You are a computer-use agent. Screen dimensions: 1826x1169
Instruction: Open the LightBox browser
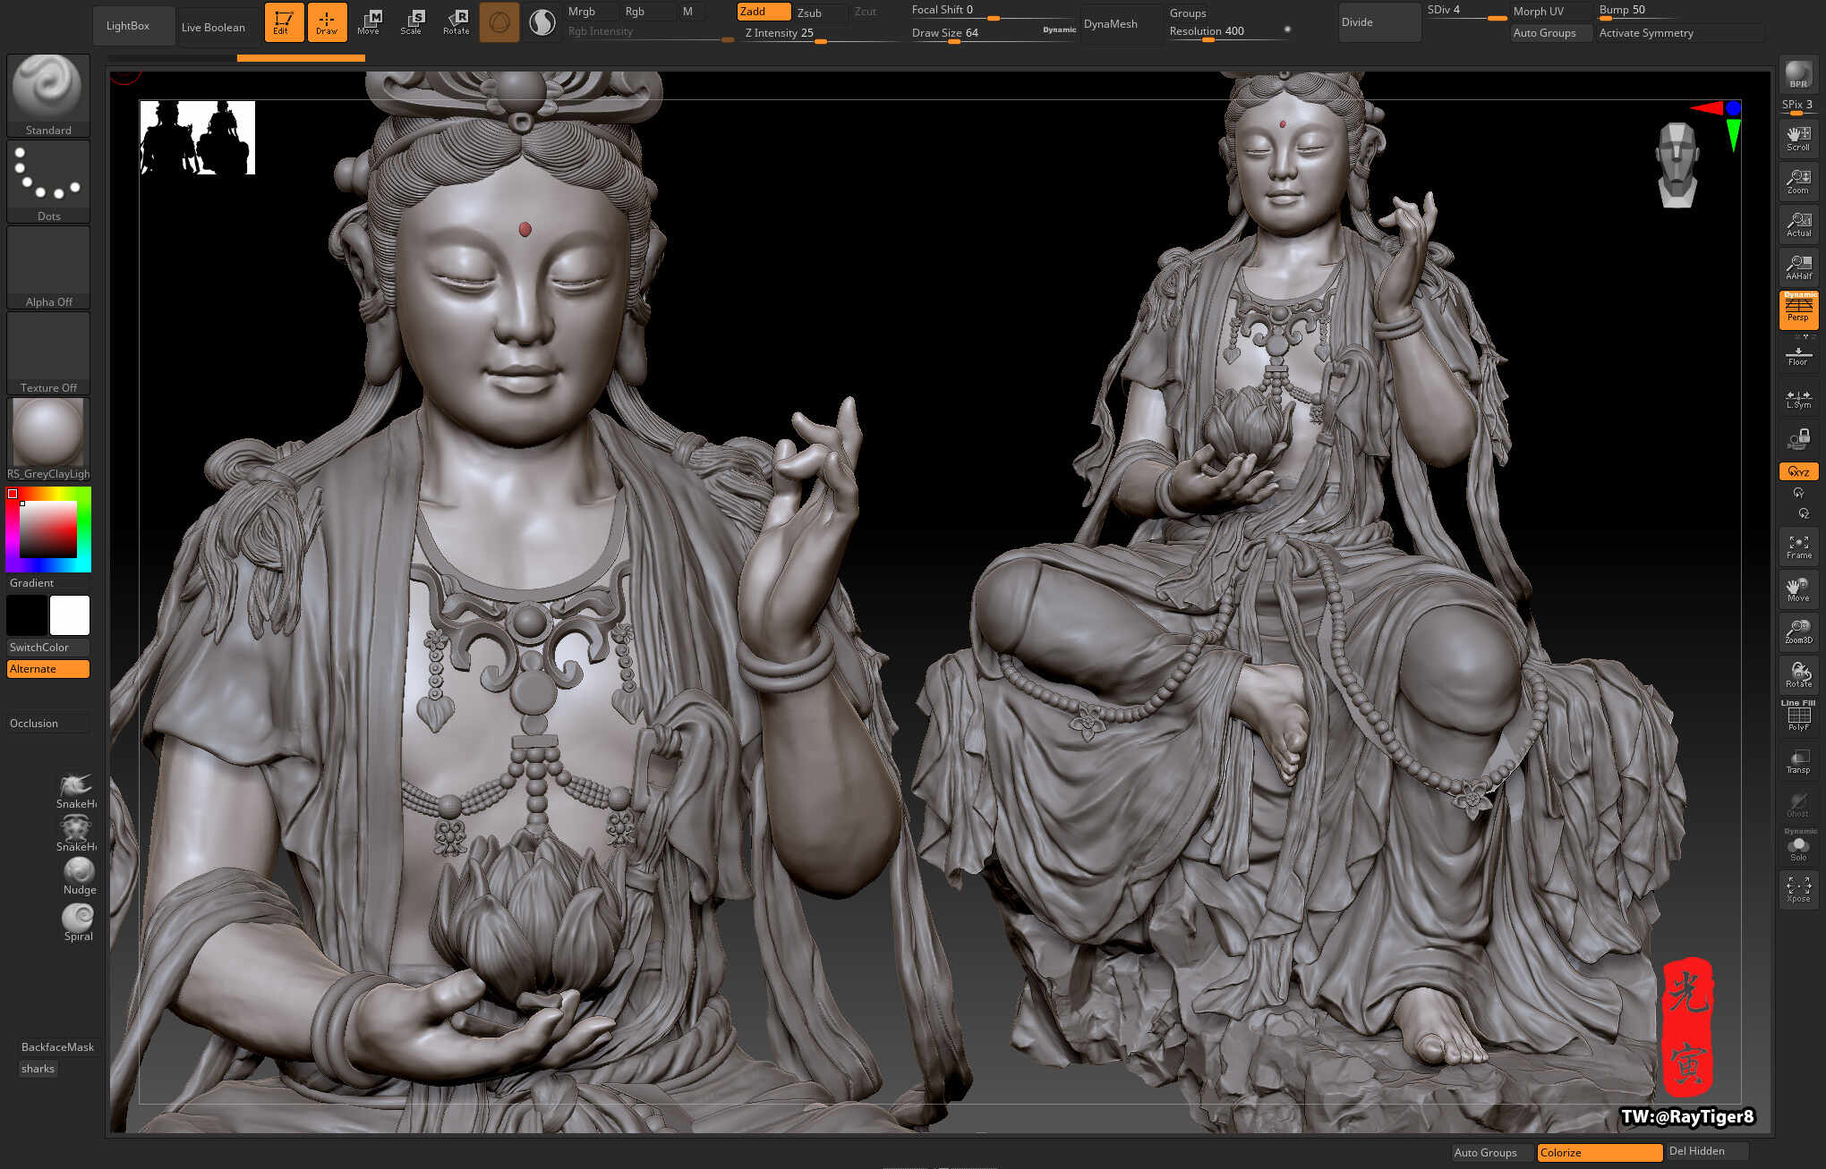(x=133, y=26)
